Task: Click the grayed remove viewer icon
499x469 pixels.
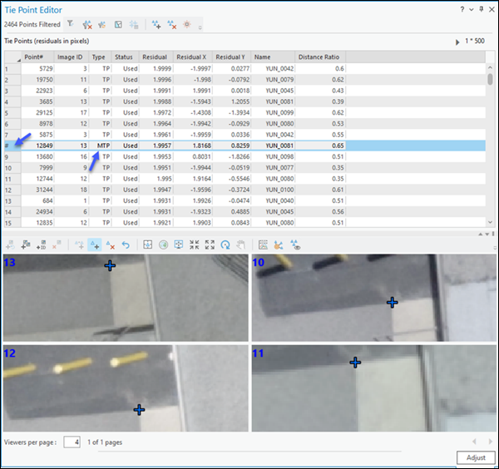Action: [x=57, y=244]
